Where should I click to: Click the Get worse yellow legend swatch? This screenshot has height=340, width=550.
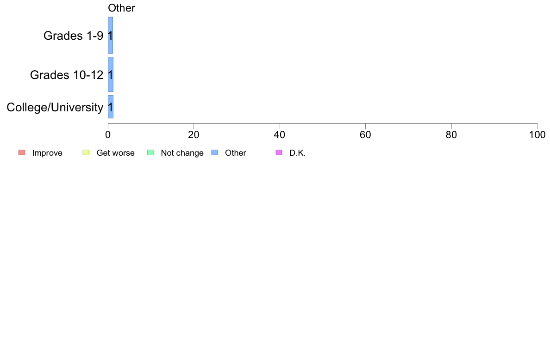click(x=86, y=152)
